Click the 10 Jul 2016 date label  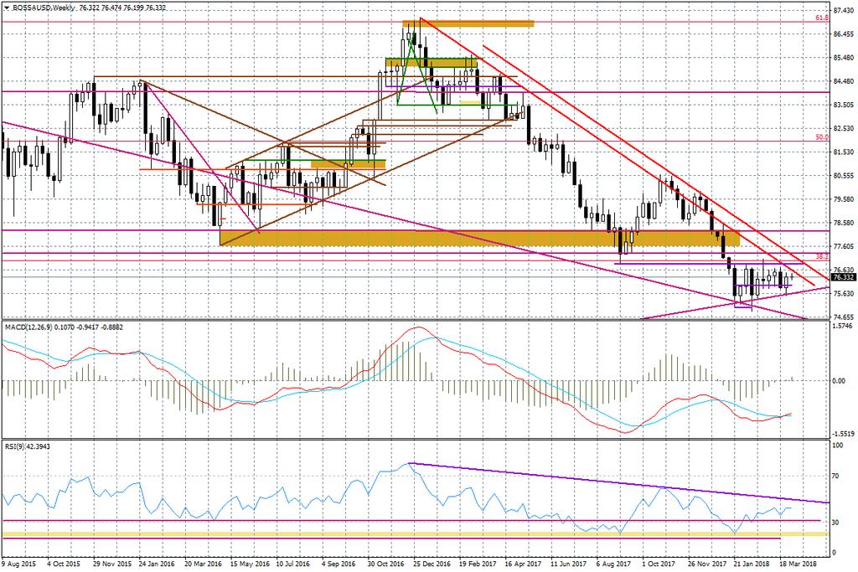pos(294,564)
